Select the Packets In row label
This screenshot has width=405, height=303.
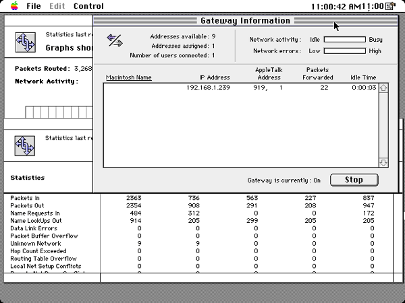tap(25, 198)
